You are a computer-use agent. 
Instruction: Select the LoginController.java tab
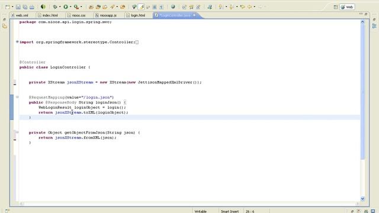(175, 15)
